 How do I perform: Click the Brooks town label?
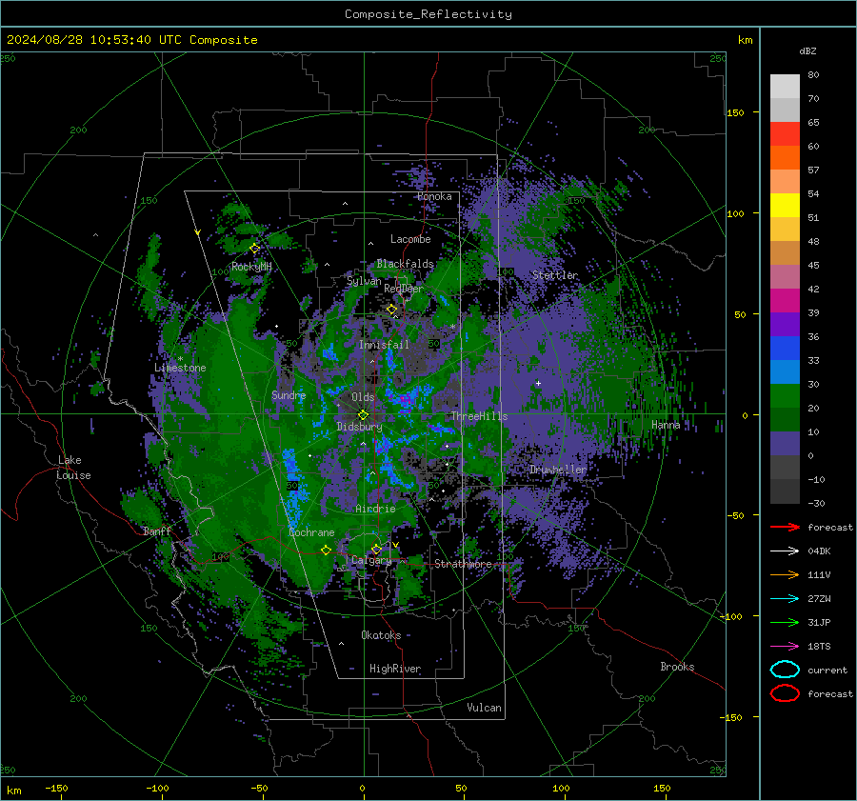[x=677, y=667]
